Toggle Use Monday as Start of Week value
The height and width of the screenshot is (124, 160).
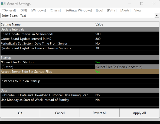click(x=127, y=100)
